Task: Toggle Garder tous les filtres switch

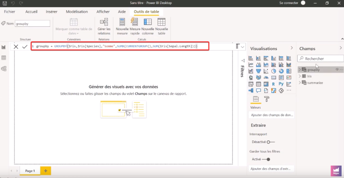Action: point(266,159)
